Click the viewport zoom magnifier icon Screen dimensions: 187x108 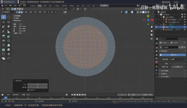[x=152, y=27]
